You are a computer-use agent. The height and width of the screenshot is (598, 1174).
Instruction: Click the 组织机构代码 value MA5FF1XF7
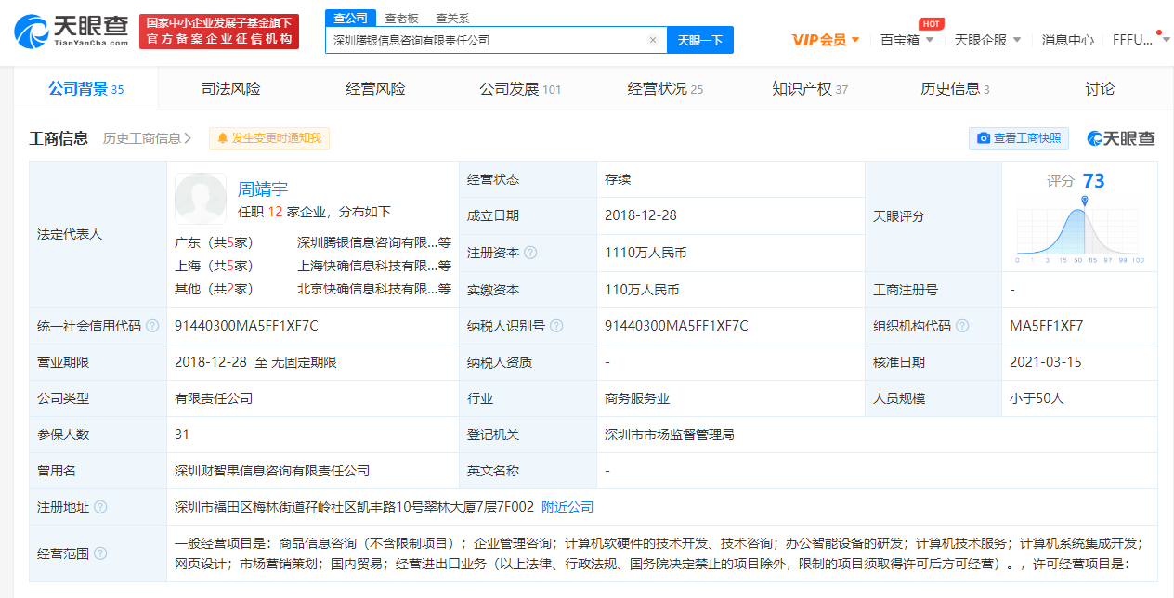1047,326
